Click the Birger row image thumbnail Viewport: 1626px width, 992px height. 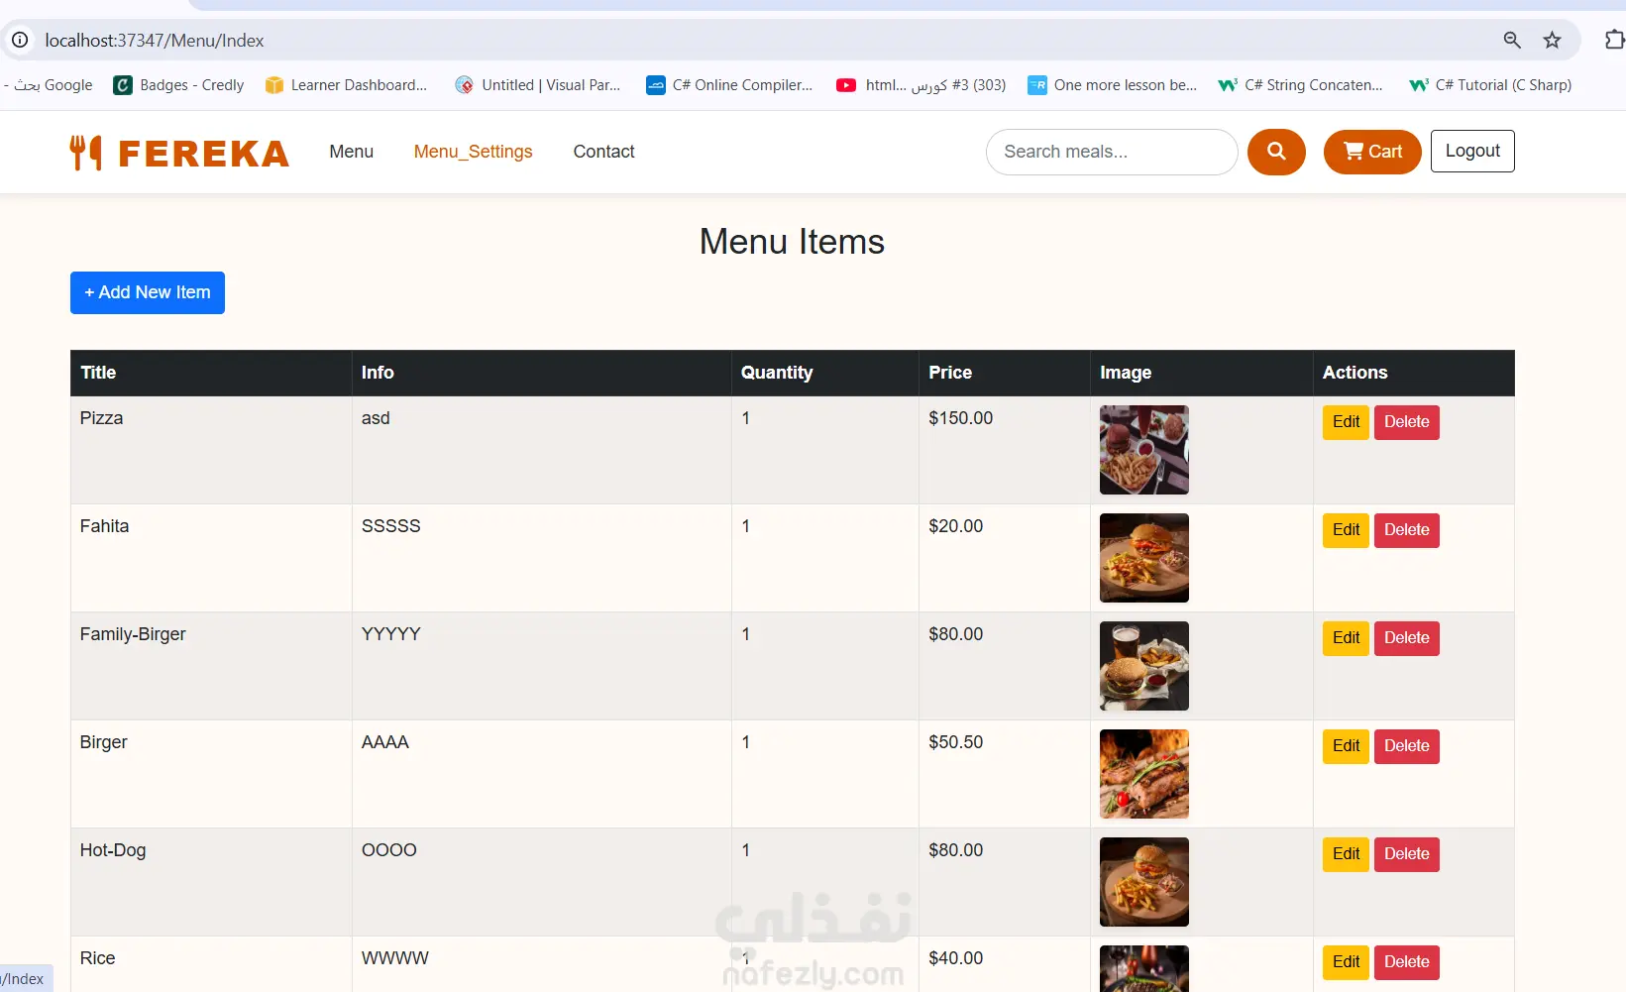[1144, 774]
